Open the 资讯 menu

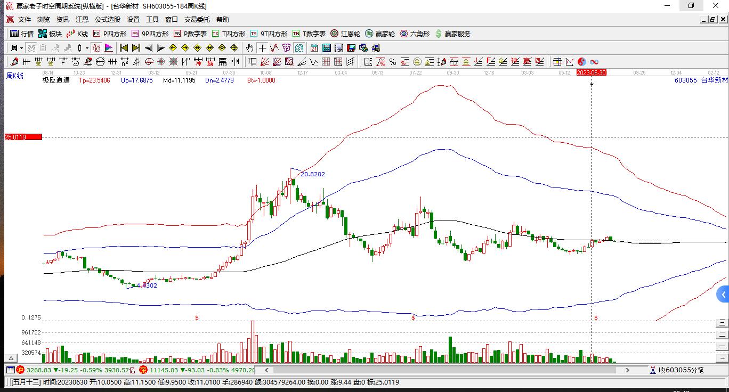(x=63, y=20)
